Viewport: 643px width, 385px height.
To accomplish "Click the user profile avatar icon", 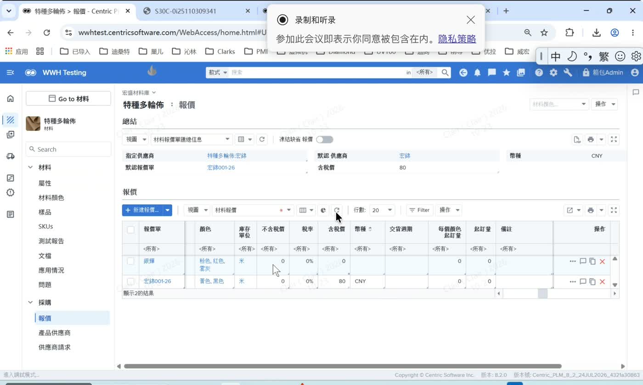I will (635, 73).
